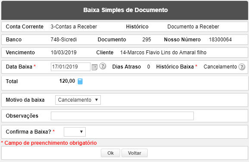
Task: Click the 748-Sicredi bank value
Action: tap(64, 40)
